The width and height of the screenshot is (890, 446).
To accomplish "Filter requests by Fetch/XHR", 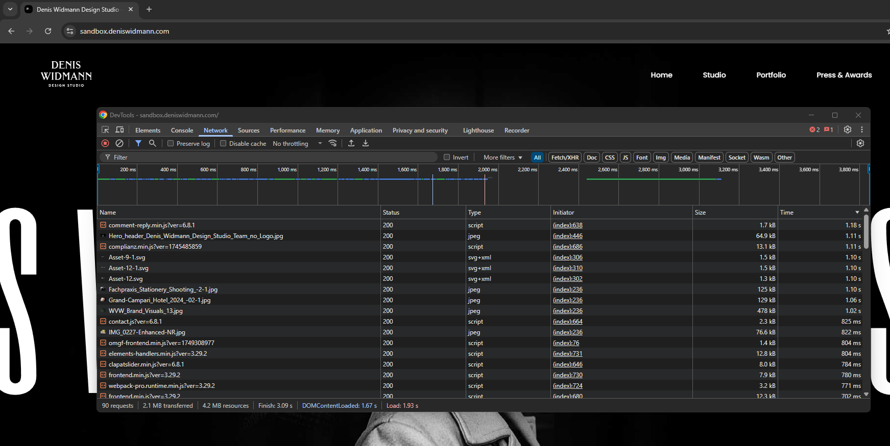I will coord(565,158).
